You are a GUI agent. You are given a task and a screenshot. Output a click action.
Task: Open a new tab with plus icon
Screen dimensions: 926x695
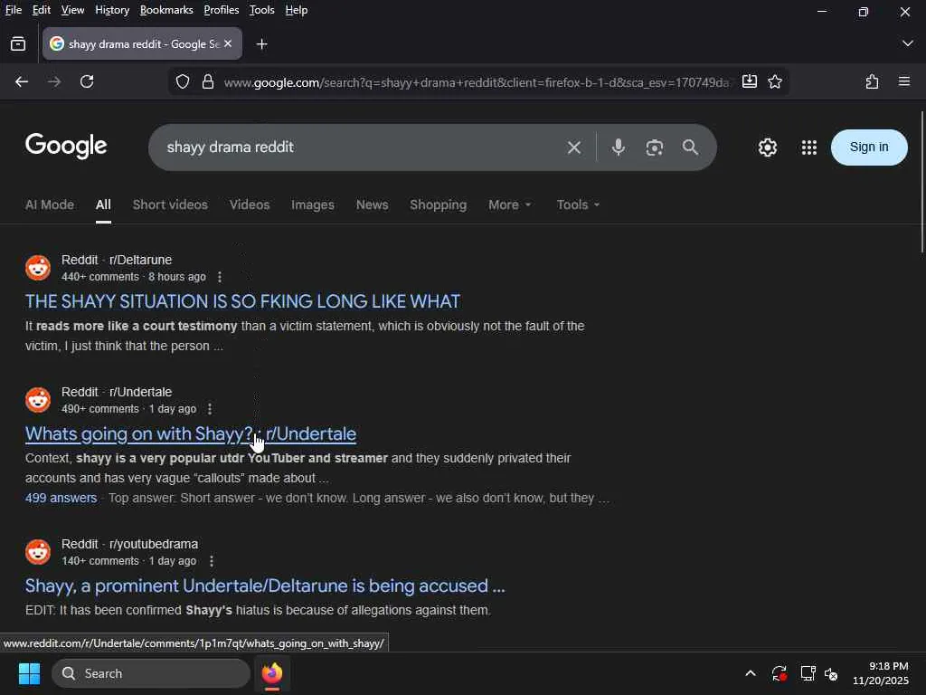pyautogui.click(x=261, y=44)
